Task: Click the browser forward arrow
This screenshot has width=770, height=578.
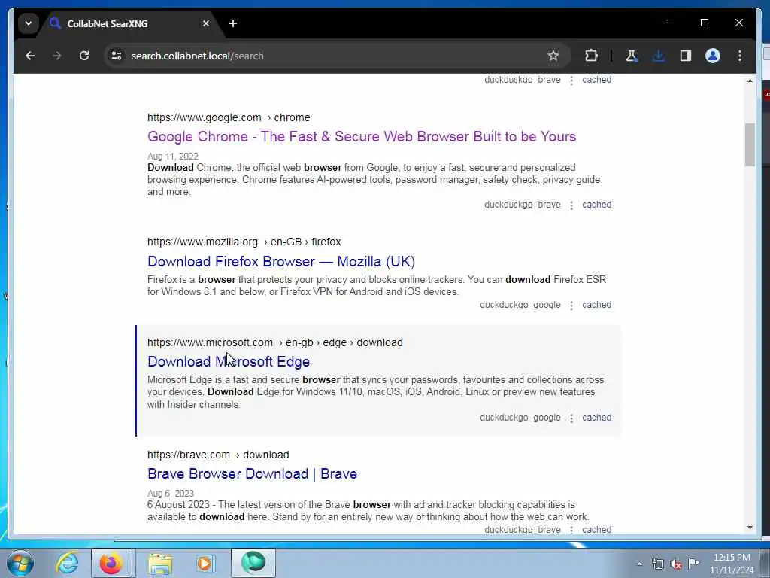Action: [x=57, y=56]
